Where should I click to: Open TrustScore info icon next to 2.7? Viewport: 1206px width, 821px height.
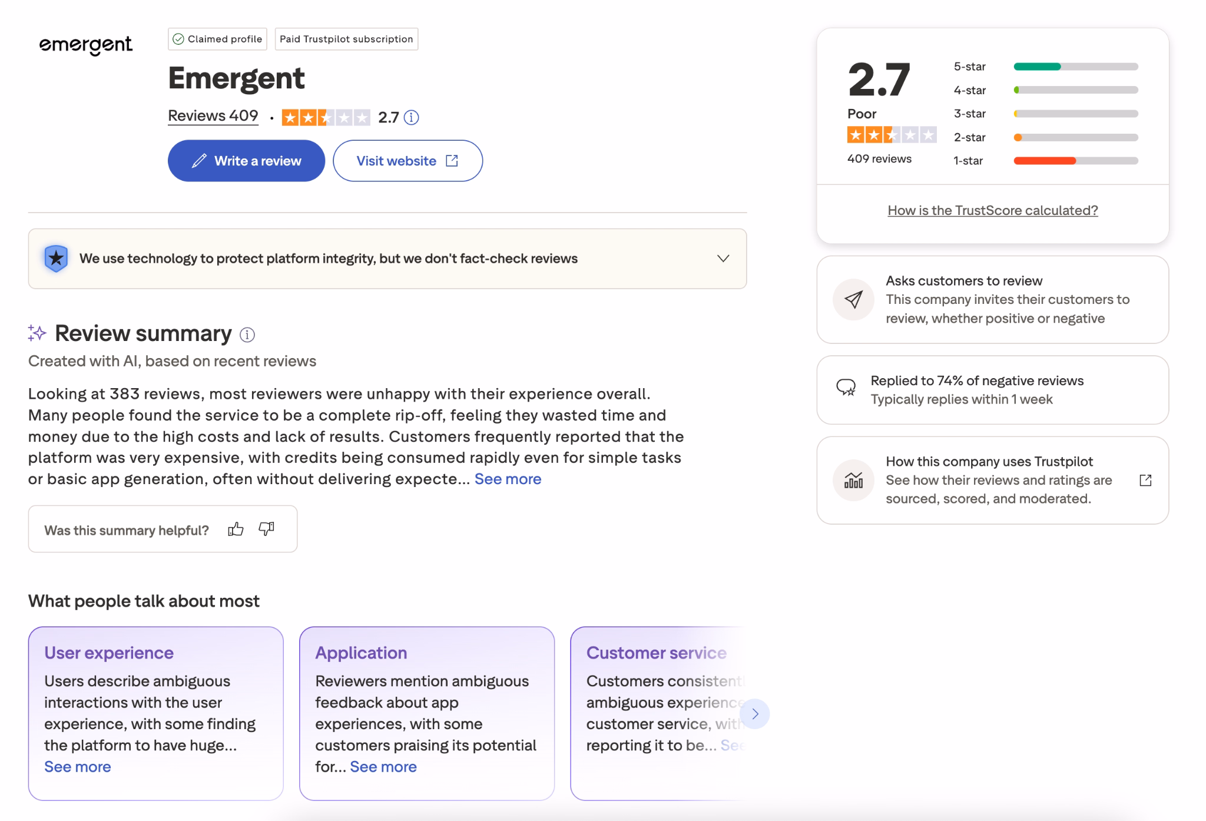pos(412,117)
